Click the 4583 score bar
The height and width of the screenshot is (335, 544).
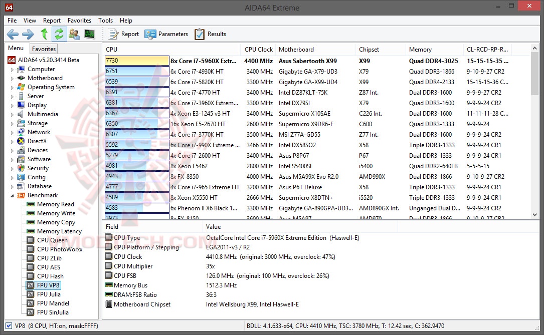point(137,208)
